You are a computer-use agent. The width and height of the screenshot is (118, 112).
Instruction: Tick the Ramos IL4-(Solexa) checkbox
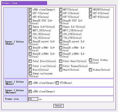point(61,27)
